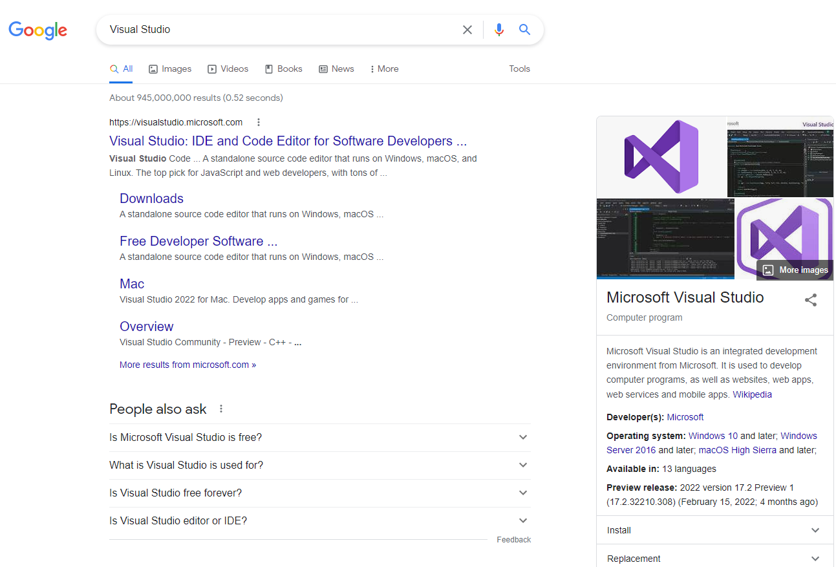Switch to the Videos tab
836x567 pixels.
pyautogui.click(x=228, y=69)
